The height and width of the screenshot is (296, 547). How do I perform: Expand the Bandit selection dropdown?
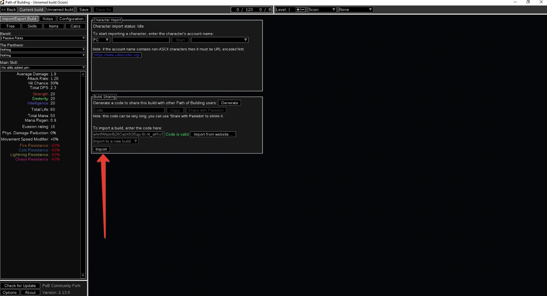43,38
